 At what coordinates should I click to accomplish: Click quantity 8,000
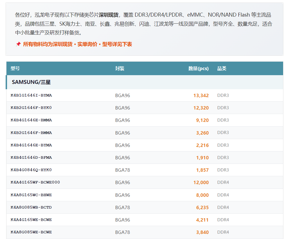coord(202,195)
